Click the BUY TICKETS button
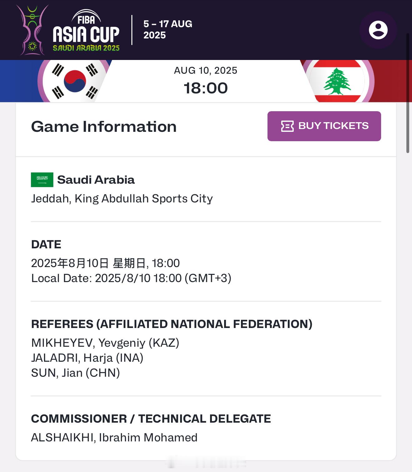The image size is (412, 472). [x=324, y=126]
